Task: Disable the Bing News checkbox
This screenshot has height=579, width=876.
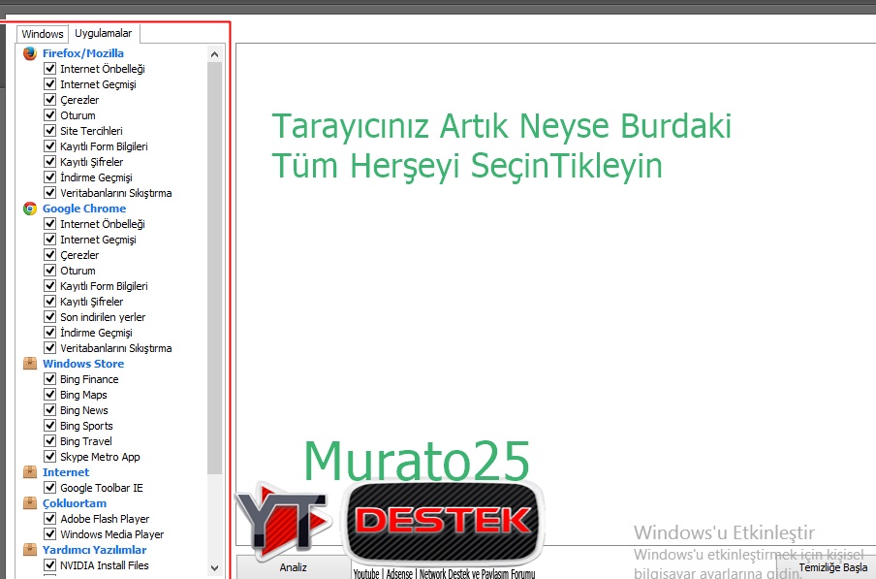Action: point(49,410)
